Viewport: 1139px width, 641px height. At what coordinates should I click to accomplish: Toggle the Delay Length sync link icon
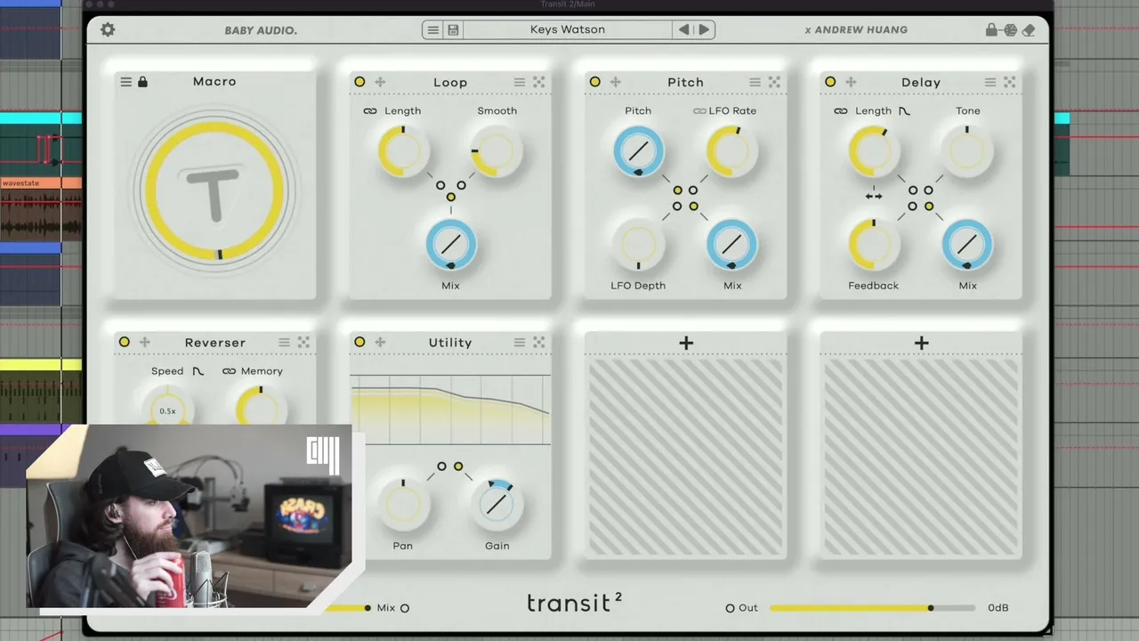(841, 111)
